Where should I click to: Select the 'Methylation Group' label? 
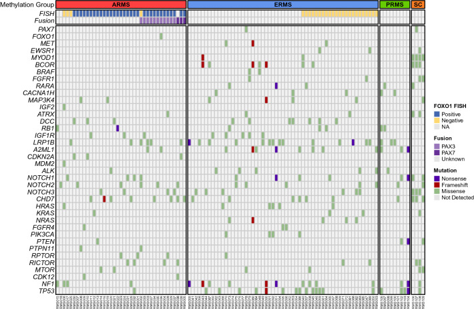coord(27,5)
